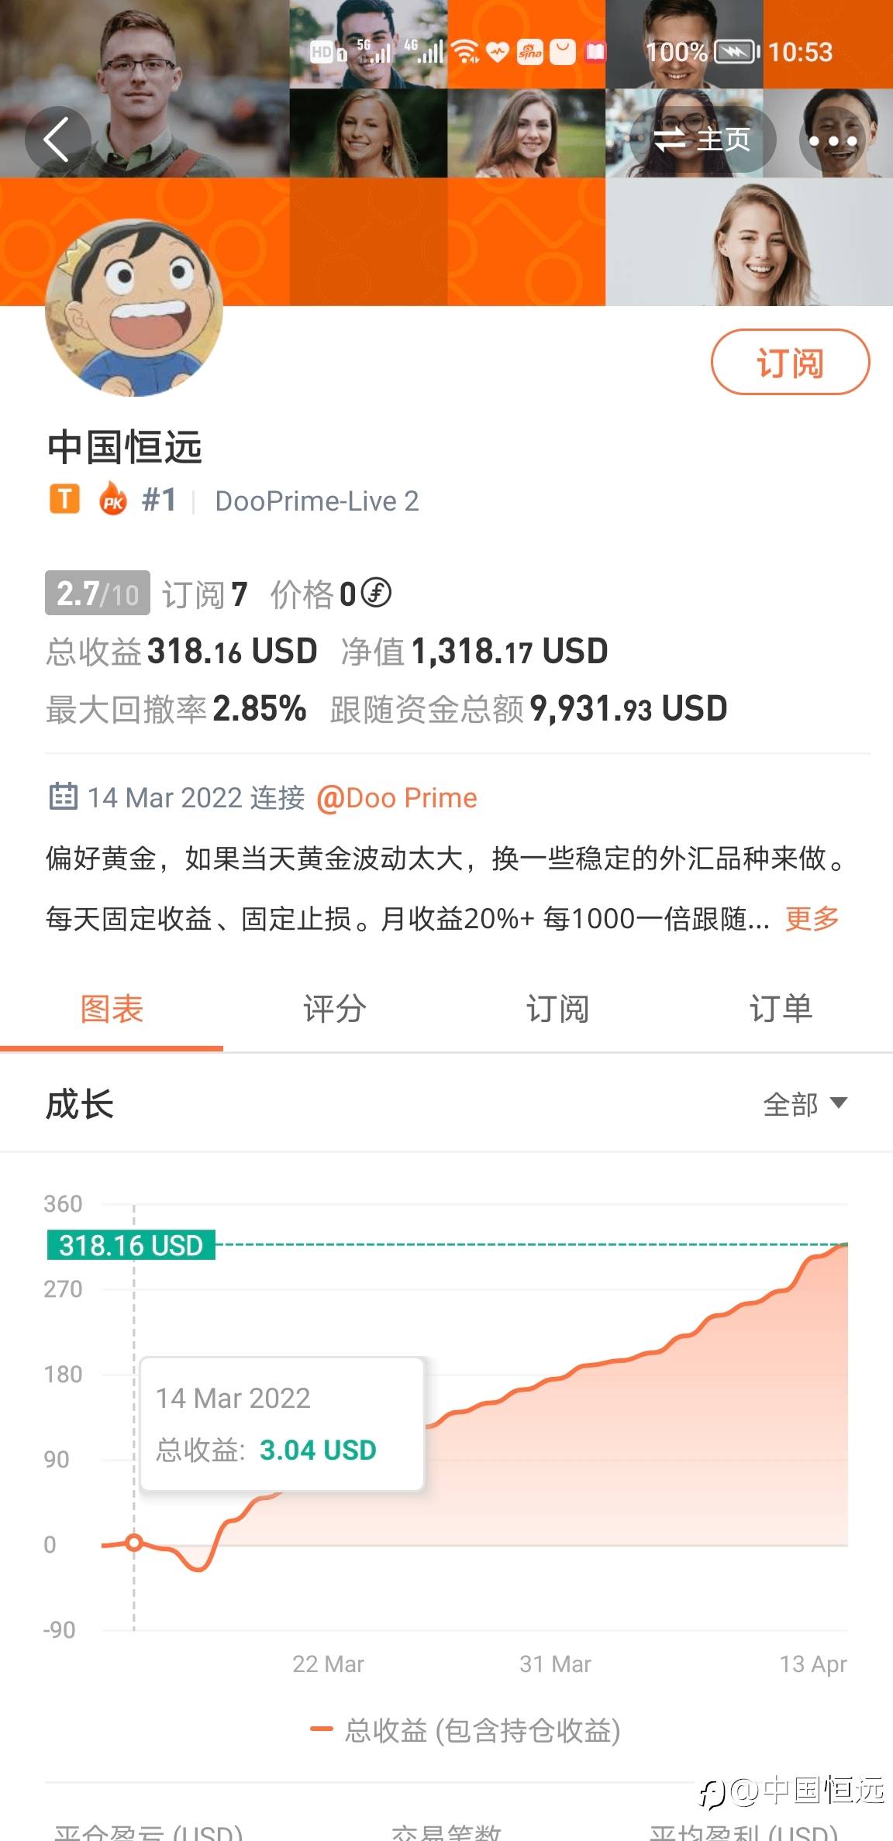Expand description with 更多 link
Screen dimensions: 893x1841
pos(812,918)
